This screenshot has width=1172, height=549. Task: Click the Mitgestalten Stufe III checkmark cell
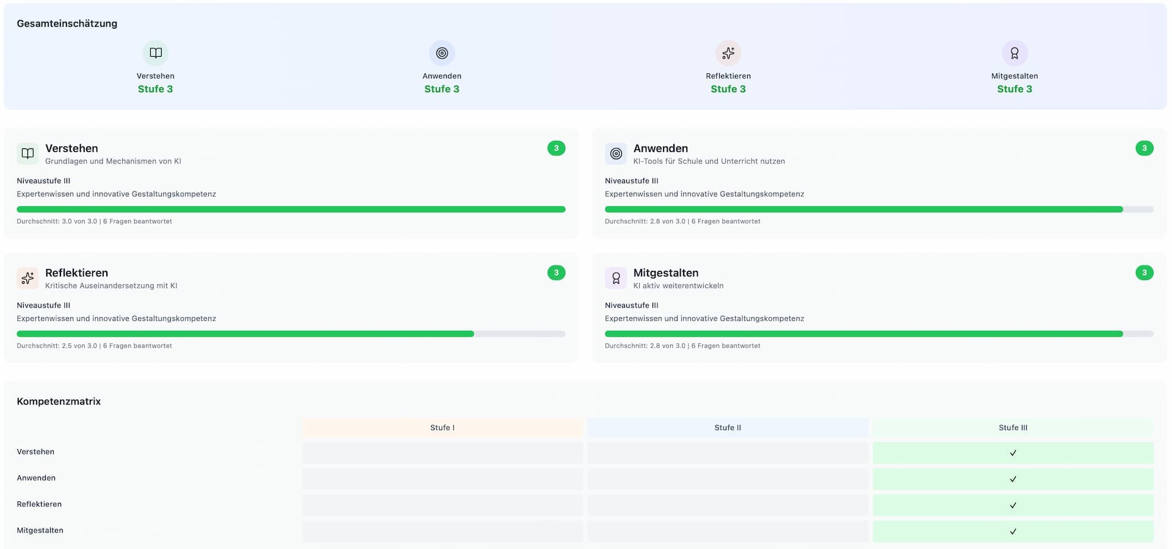coord(1013,531)
